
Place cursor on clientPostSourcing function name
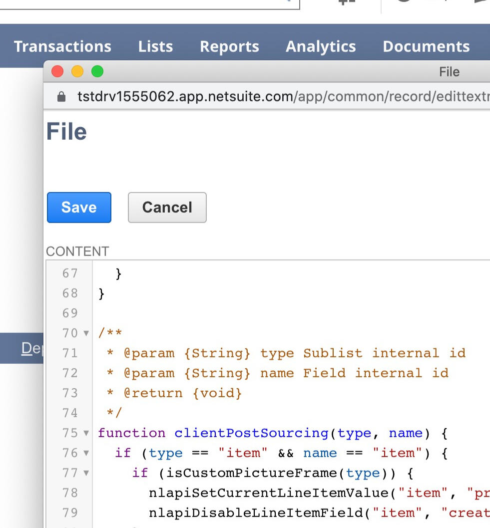point(251,433)
